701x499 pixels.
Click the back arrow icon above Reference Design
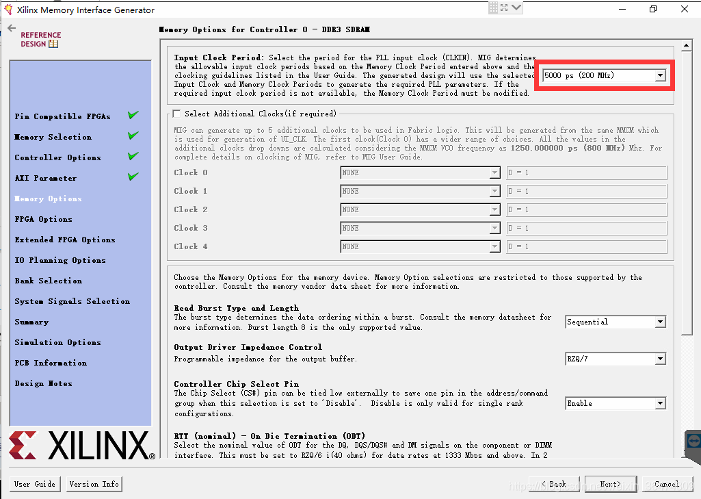click(12, 28)
